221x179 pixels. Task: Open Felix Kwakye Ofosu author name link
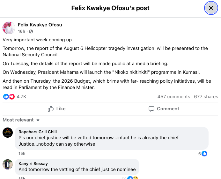tap(40, 25)
